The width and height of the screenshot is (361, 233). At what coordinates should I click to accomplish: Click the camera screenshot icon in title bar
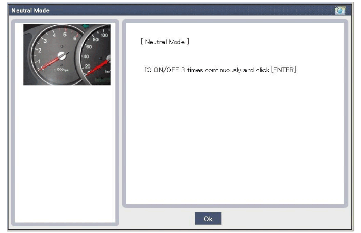coord(339,11)
